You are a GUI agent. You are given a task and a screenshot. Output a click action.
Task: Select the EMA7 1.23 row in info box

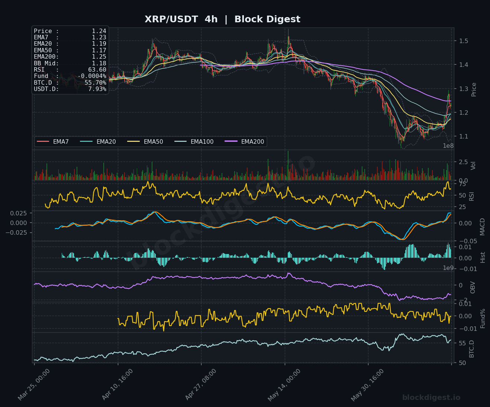pyautogui.click(x=70, y=38)
